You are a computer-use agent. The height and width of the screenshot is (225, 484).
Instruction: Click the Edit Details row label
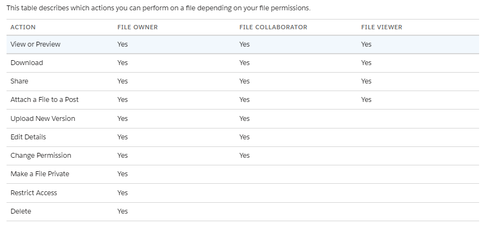point(28,137)
